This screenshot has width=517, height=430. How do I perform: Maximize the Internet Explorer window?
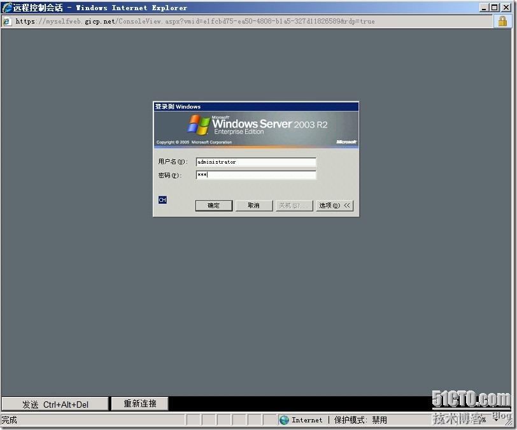pos(495,7)
